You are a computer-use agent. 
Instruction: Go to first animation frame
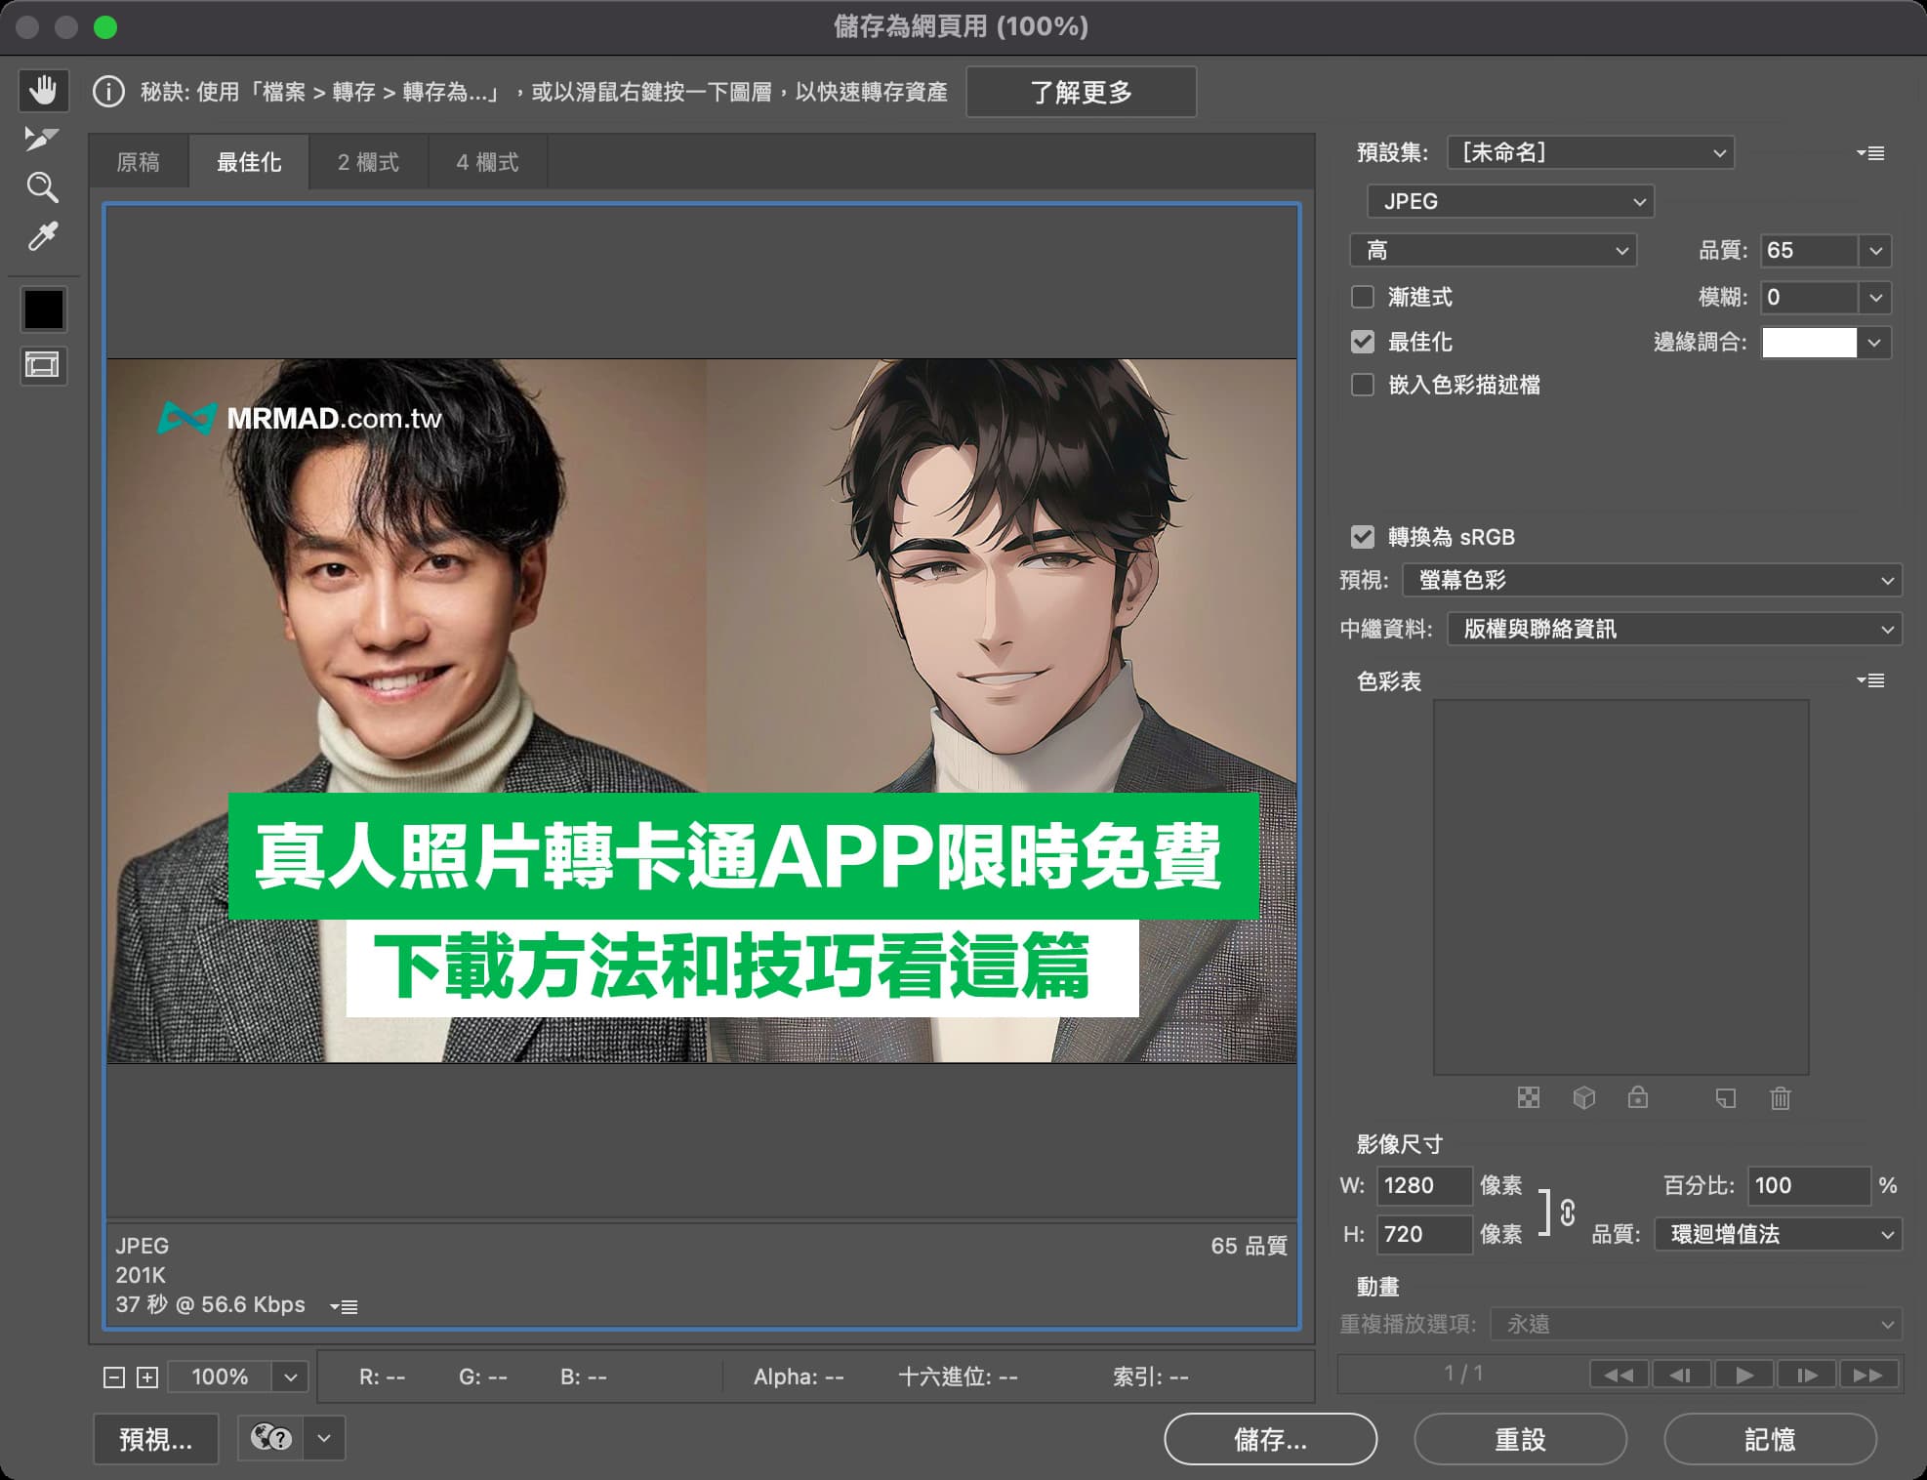1619,1375
